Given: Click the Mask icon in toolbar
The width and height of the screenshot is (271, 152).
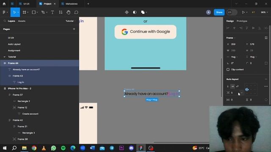Looking at the screenshot, I should click(x=135, y=12).
